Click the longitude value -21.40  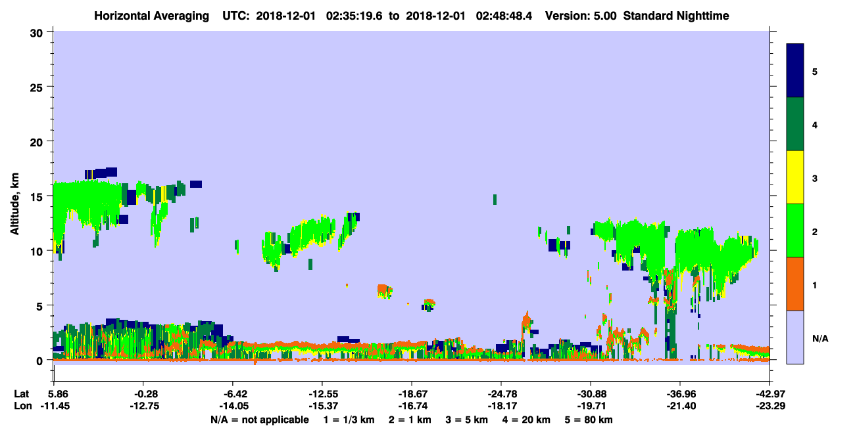679,406
